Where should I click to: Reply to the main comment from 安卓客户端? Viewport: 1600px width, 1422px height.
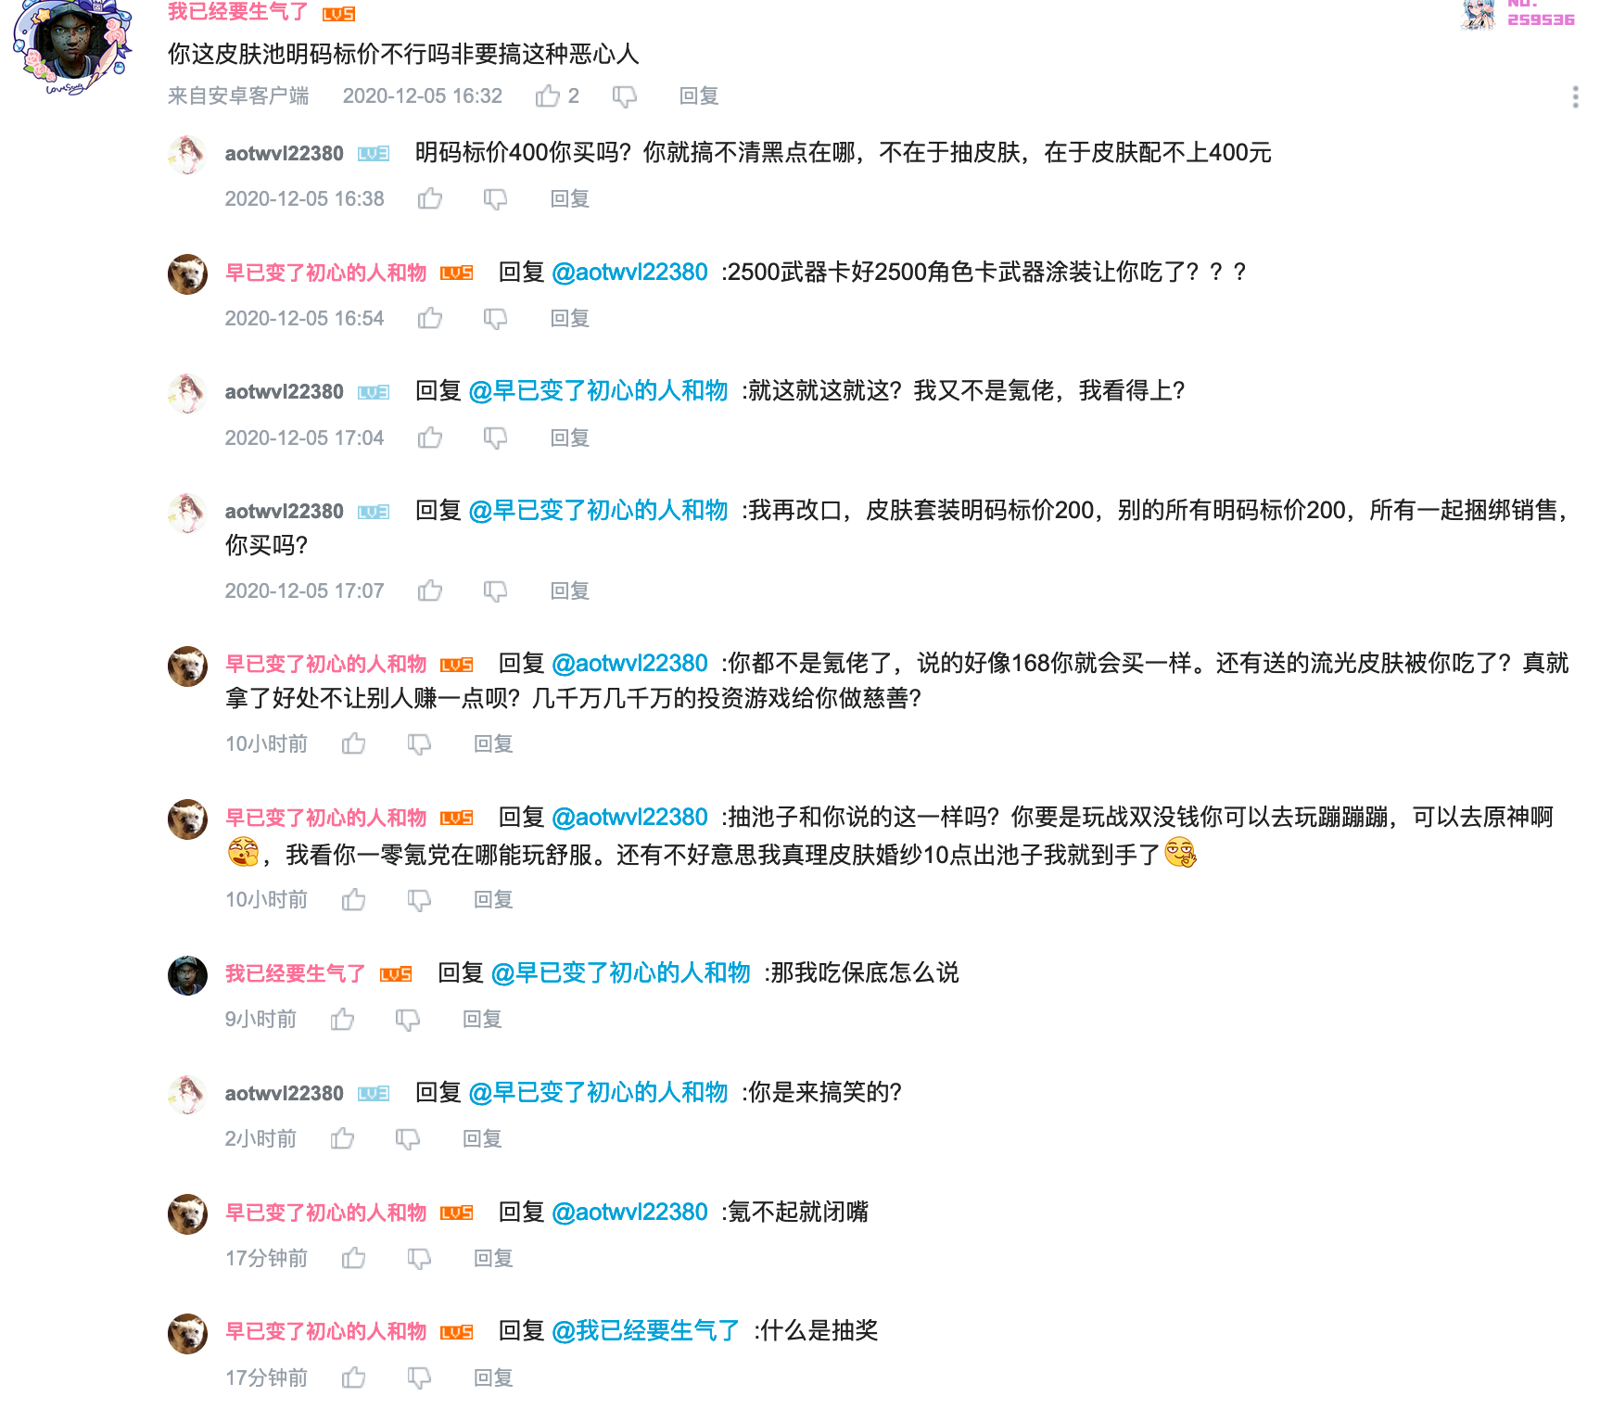(x=699, y=95)
